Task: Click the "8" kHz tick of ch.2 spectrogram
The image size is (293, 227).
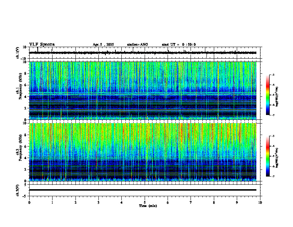Action: [26, 135]
